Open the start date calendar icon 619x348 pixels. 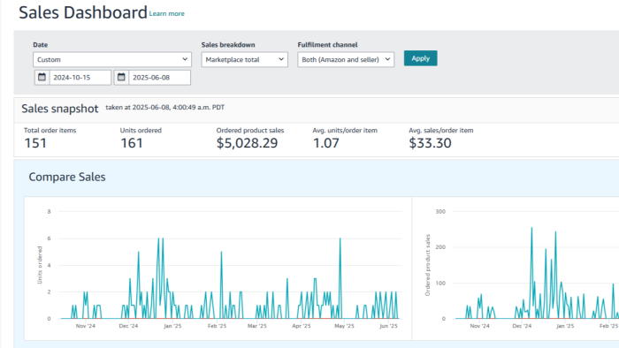pos(42,77)
